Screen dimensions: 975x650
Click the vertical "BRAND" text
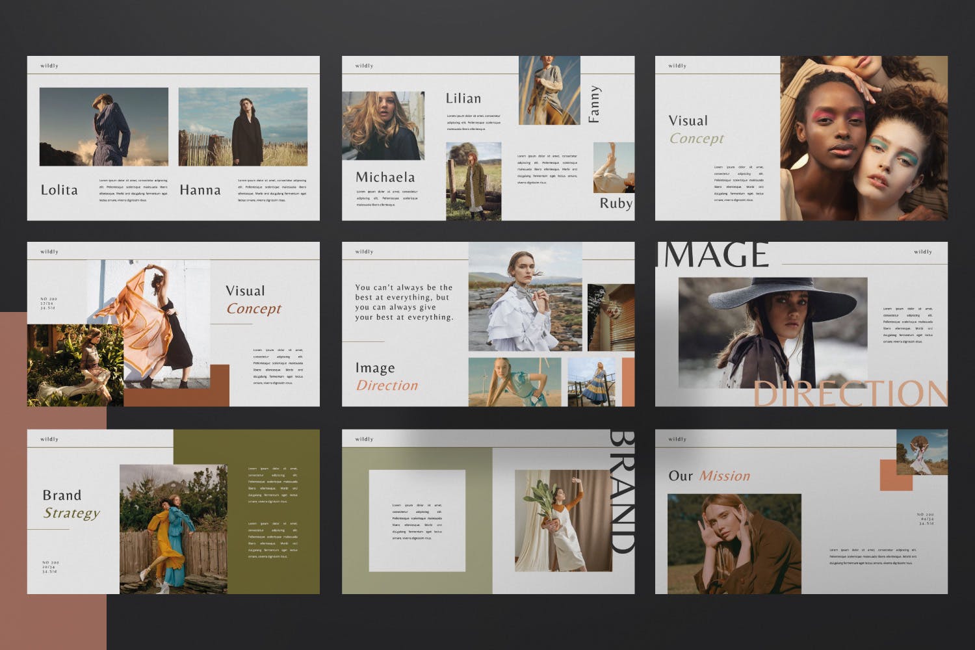click(x=621, y=491)
